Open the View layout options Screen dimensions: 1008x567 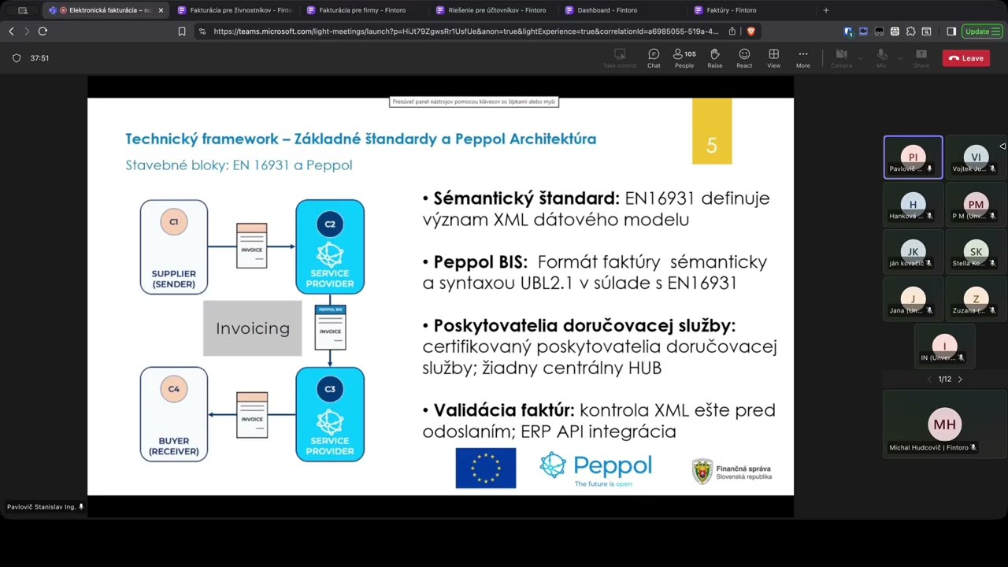tap(773, 58)
